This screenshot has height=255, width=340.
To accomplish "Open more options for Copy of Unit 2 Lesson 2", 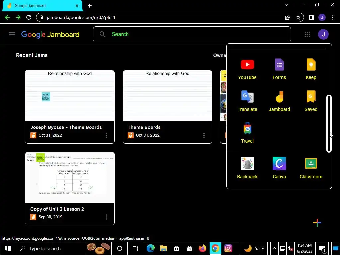I will (x=106, y=217).
